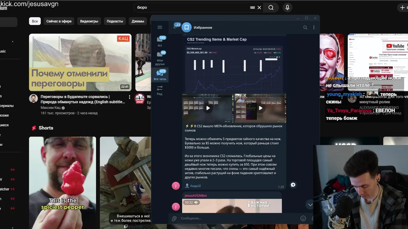Select the Все чаты folder
The image size is (408, 229).
(160, 75)
